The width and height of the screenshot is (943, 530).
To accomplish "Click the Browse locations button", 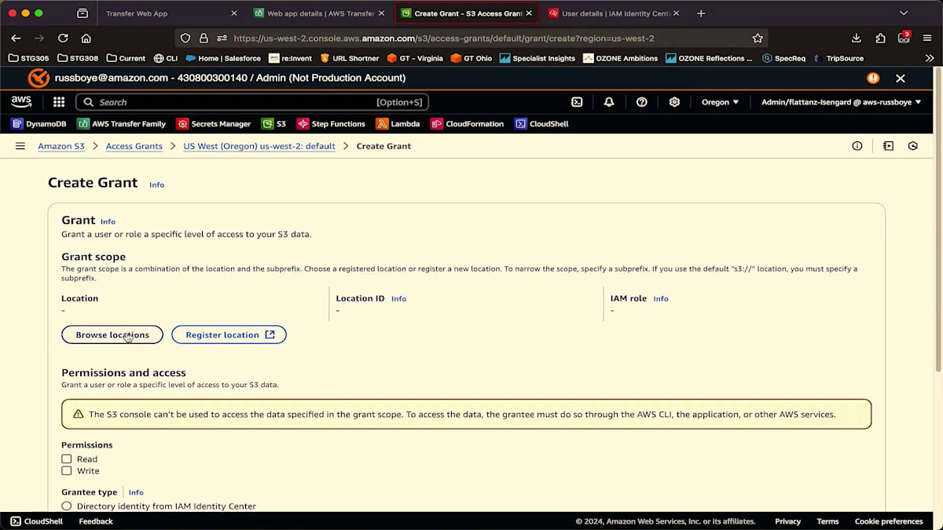I will tap(112, 334).
